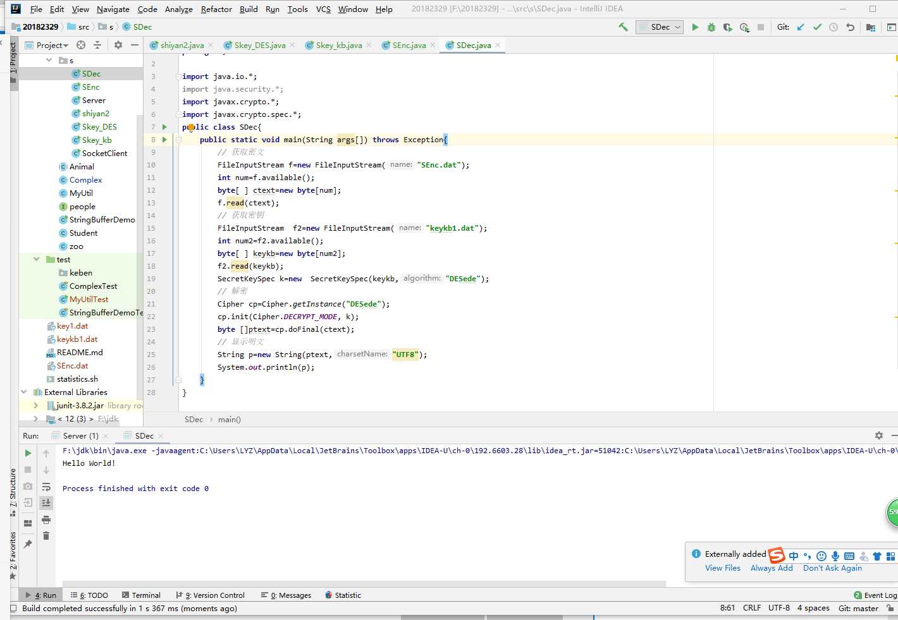The height and width of the screenshot is (620, 898).
Task: Click Don't Ask Again link
Action: coord(832,568)
